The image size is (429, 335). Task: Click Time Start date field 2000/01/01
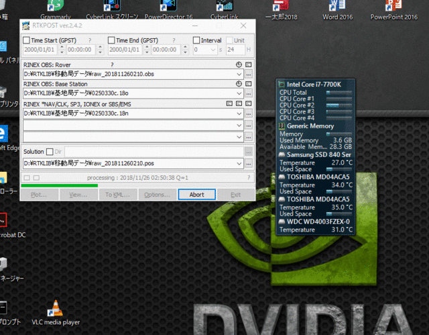click(40, 50)
